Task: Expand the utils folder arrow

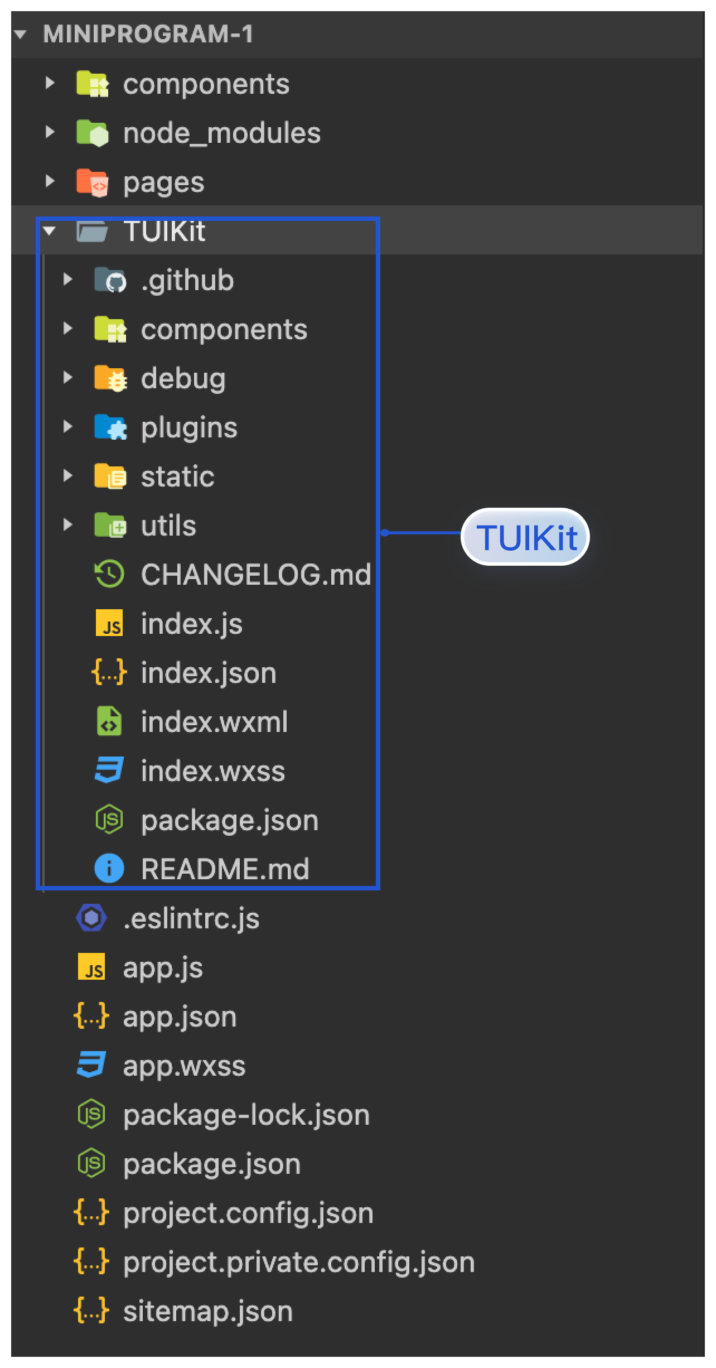Action: [x=67, y=525]
